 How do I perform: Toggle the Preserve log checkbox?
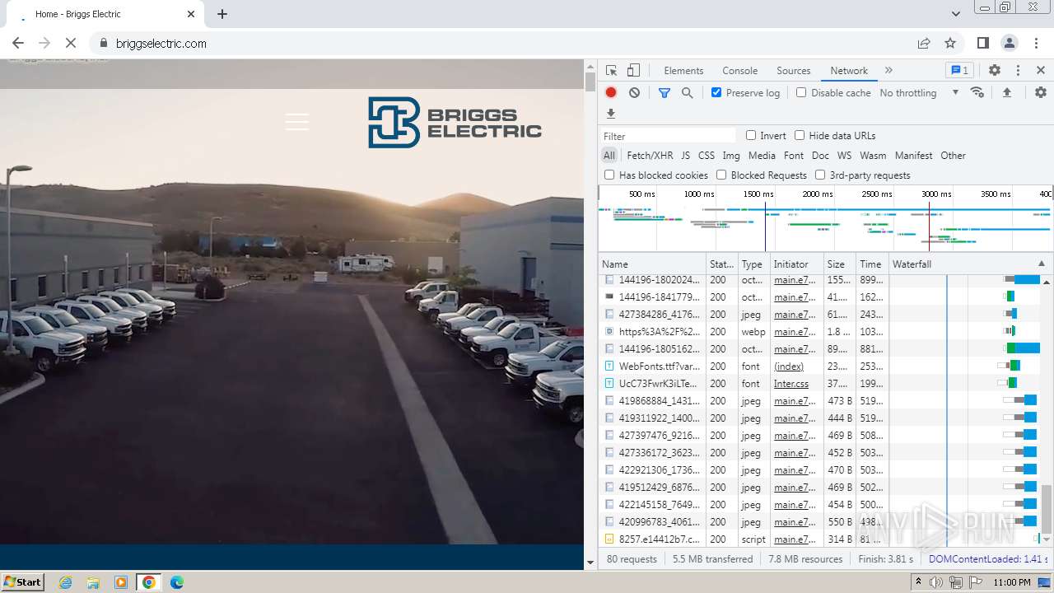pos(716,92)
